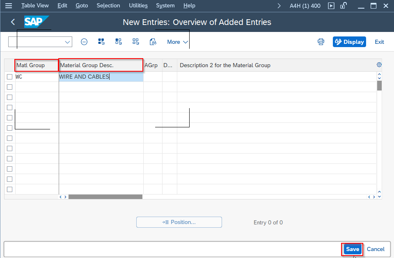394x258 pixels.
Task: Click the Deselect All icon
Action: [84, 41]
